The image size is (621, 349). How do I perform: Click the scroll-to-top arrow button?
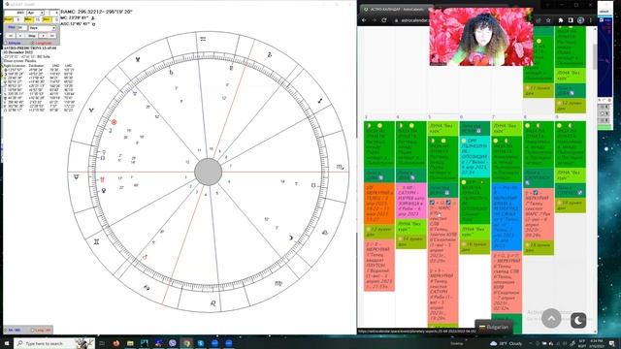pyautogui.click(x=551, y=318)
